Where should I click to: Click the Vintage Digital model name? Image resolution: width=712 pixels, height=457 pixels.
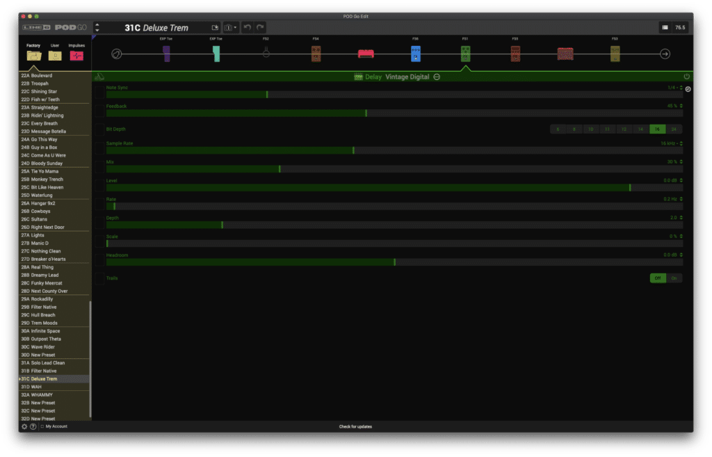(407, 77)
